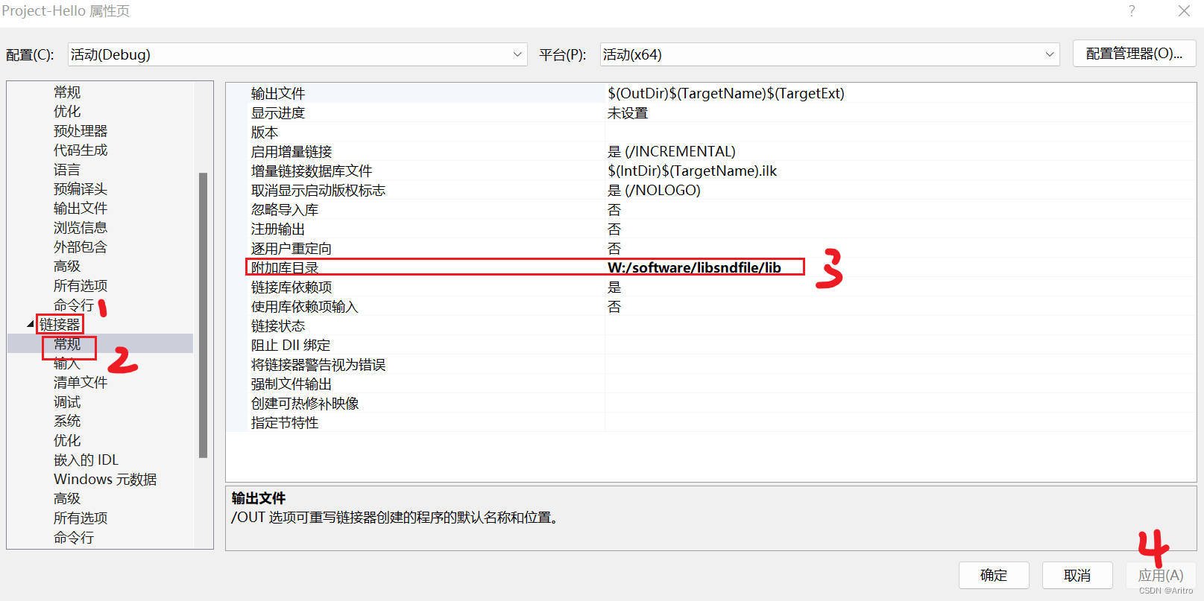The height and width of the screenshot is (601, 1204).
Task: Click the 指定节特性 property
Action: click(x=285, y=423)
